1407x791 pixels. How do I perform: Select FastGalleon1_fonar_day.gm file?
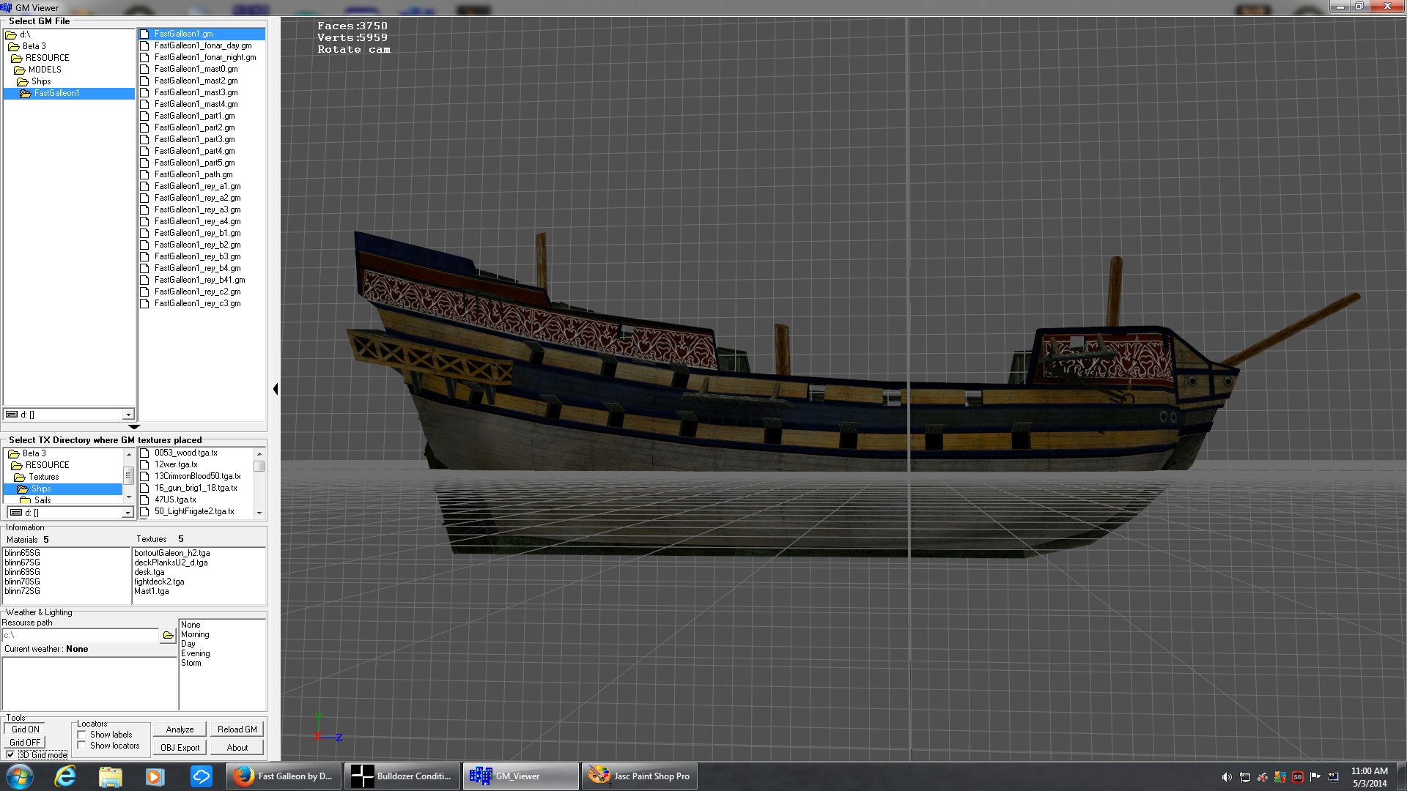coord(202,45)
